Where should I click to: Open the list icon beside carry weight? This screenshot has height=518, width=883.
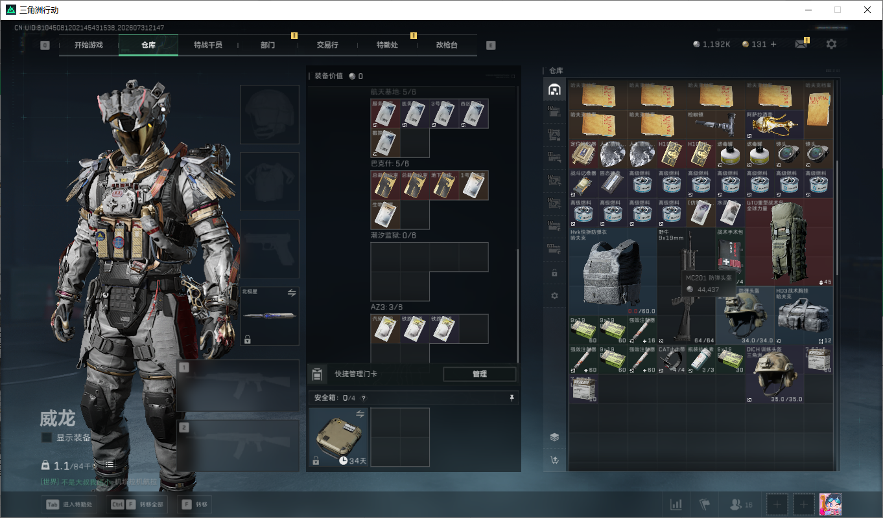pos(110,465)
